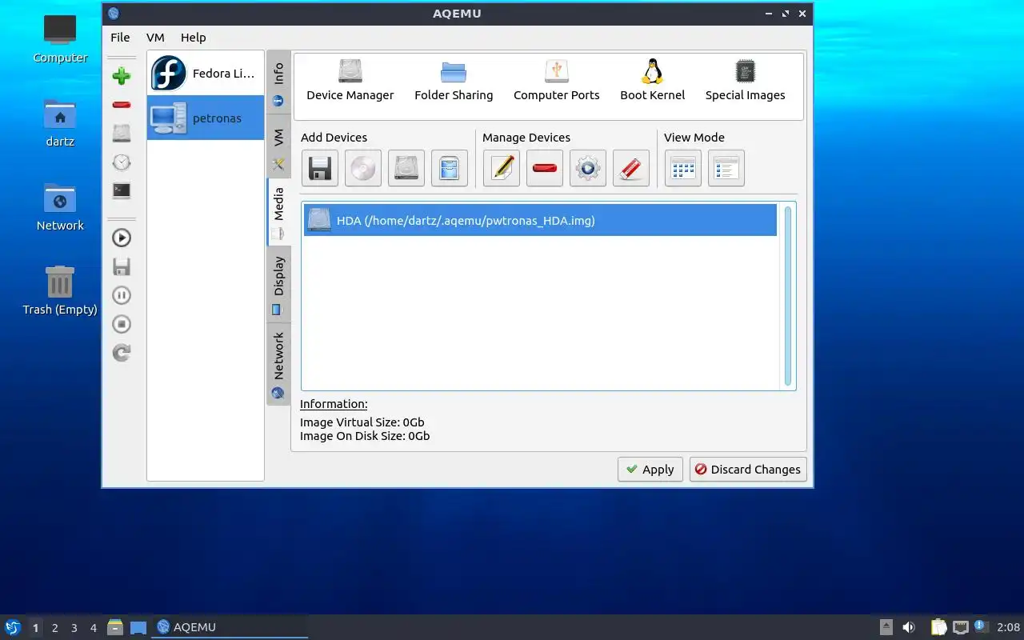The height and width of the screenshot is (640, 1024).
Task: Click the eject removable media tray icon
Action: click(x=886, y=627)
